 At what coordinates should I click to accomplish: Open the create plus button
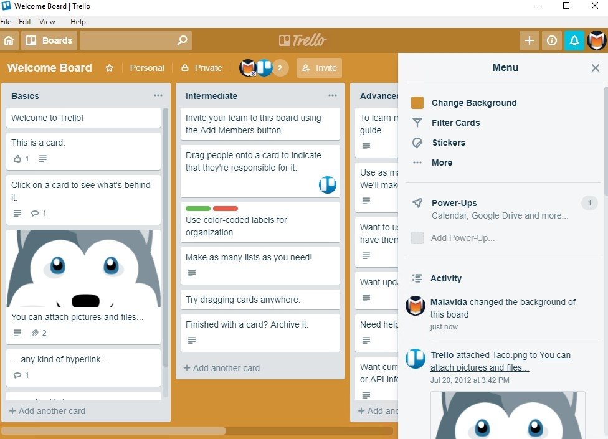(530, 40)
